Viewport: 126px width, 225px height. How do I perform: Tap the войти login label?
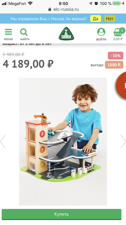pyautogui.click(x=101, y=39)
